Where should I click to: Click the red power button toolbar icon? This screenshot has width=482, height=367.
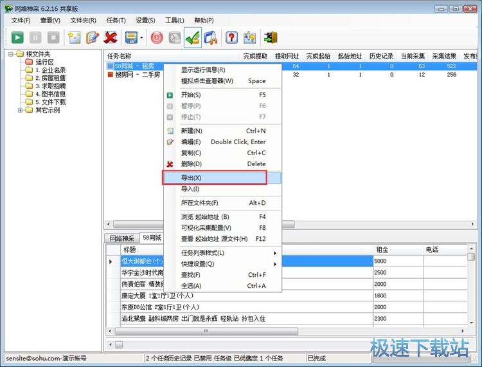point(157,37)
